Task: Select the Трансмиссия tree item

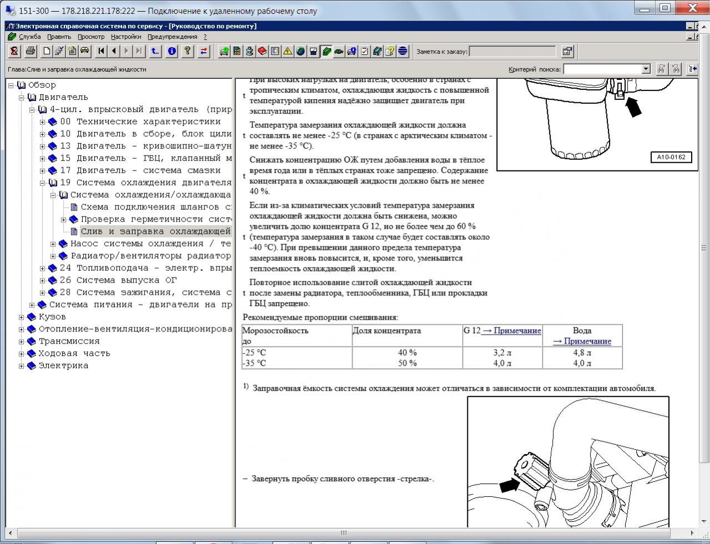Action: (69, 341)
